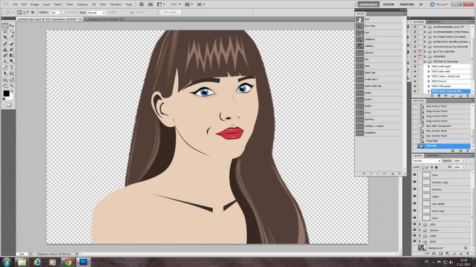Click the hair path thumbnail
This screenshot has width=476, height=267.
[360, 33]
